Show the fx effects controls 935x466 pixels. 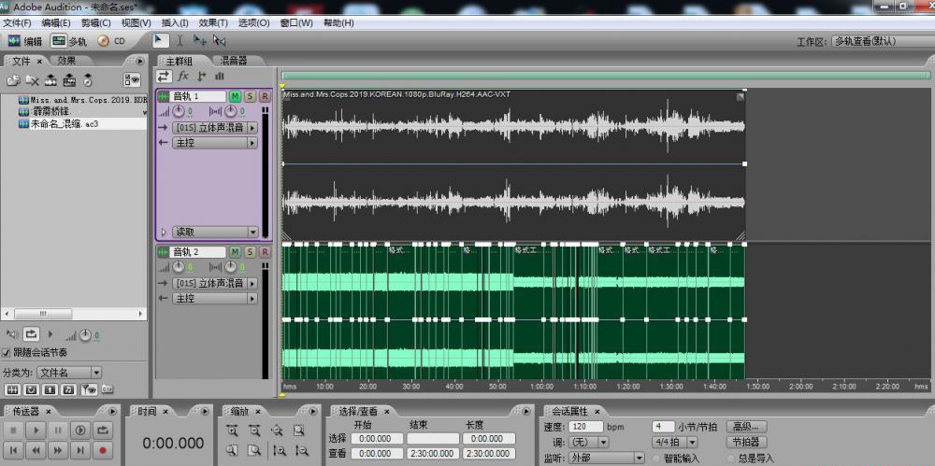183,77
